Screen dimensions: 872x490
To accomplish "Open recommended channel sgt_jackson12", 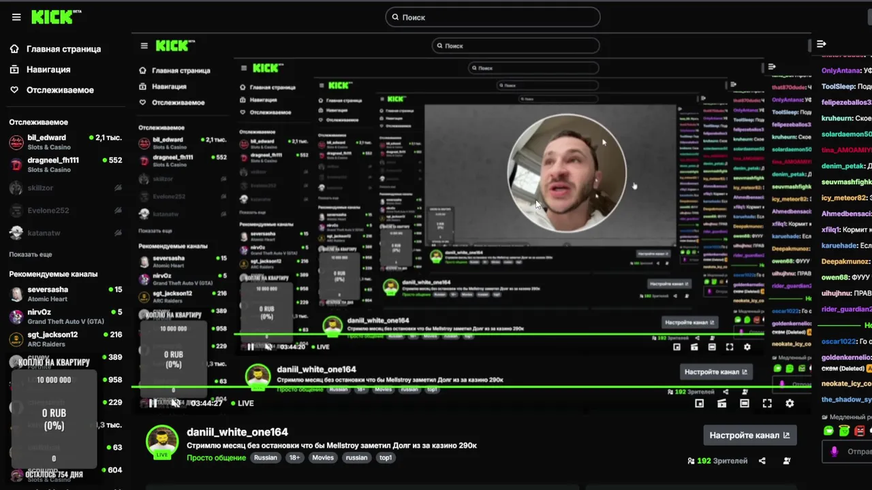I will (x=65, y=339).
